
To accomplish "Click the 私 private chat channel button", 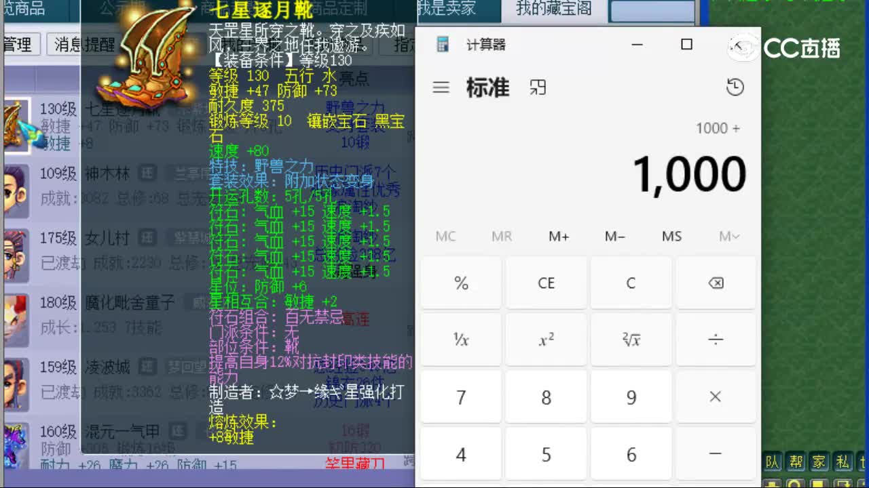I will (843, 462).
